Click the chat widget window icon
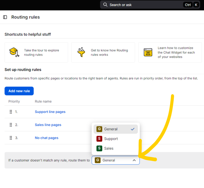This screenshot has height=188, width=204. click(148, 52)
